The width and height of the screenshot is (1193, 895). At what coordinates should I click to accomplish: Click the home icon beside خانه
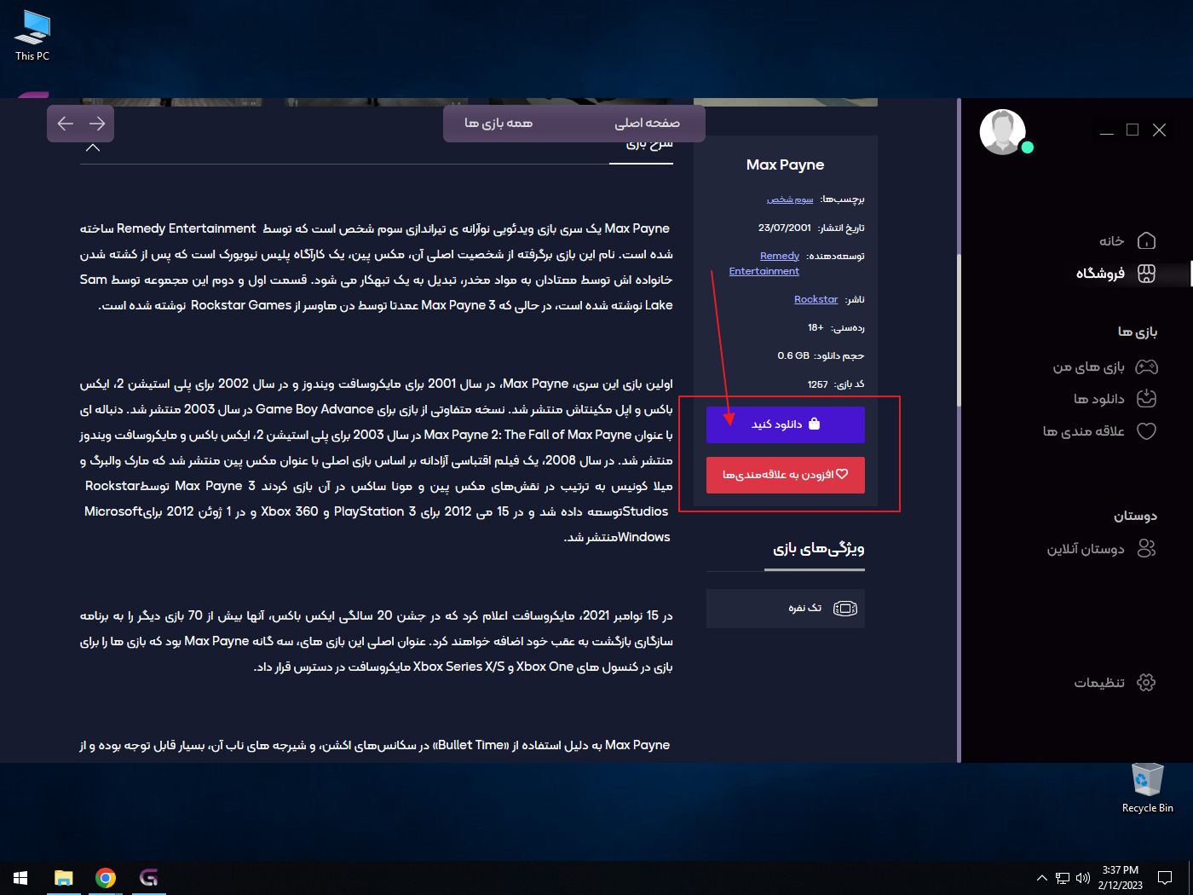coord(1146,241)
